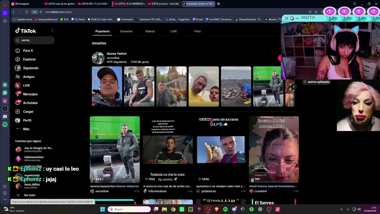Open the Kick bookmark
The height and width of the screenshot is (214, 380).
64,19
